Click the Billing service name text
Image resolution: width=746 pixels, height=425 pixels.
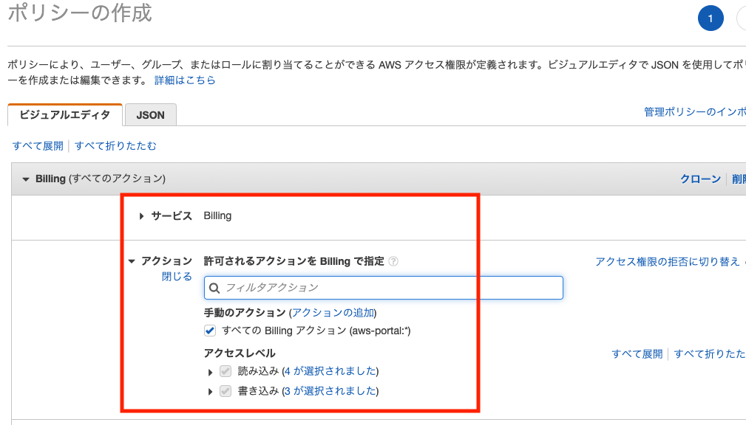217,215
